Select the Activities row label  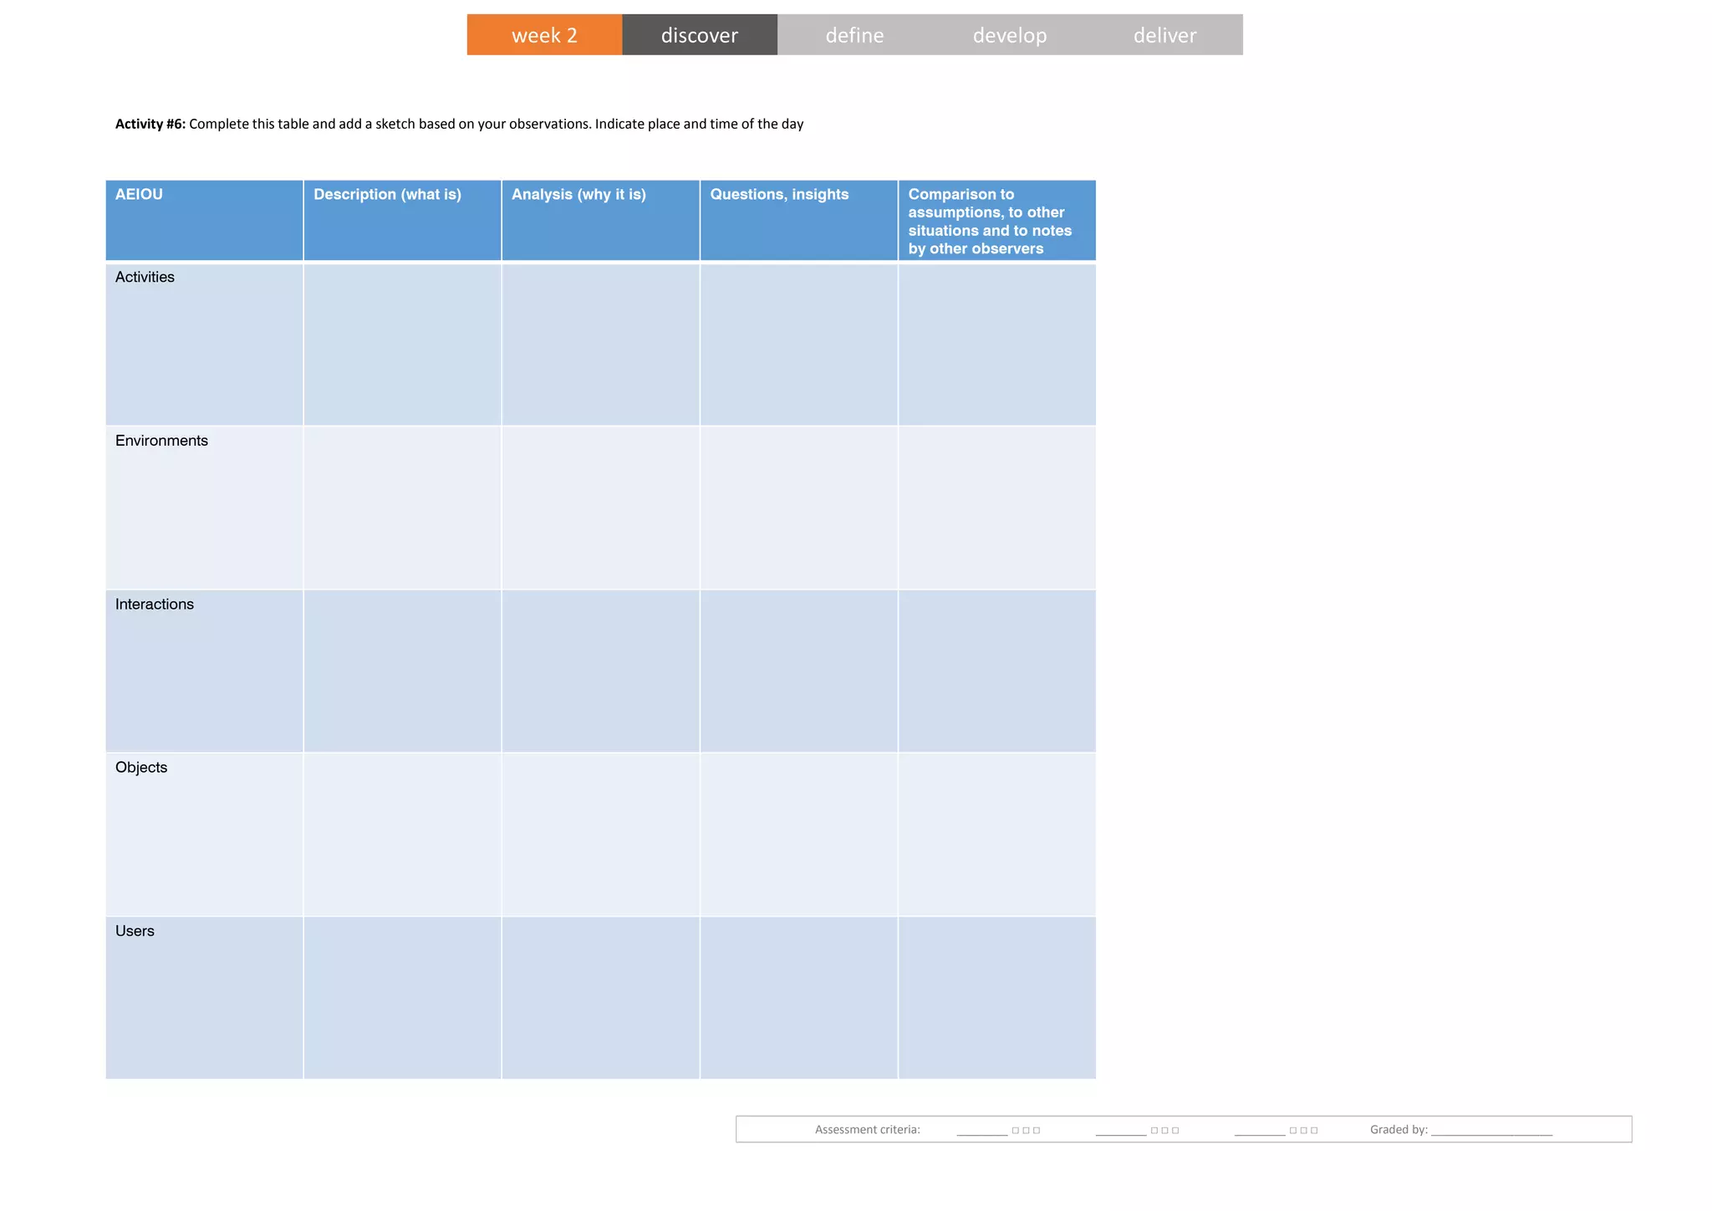tap(145, 277)
